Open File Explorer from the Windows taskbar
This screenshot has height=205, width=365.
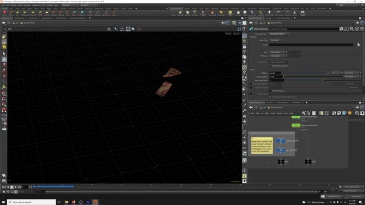[x=67, y=202]
